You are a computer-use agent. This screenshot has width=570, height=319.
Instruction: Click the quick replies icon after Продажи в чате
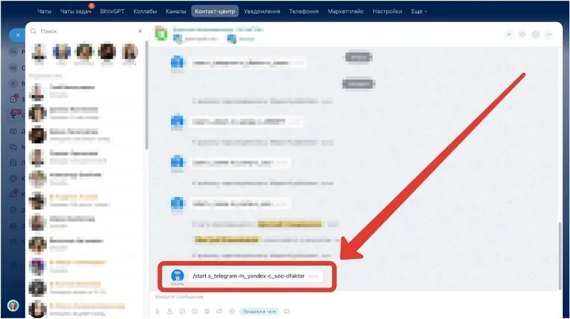click(x=287, y=311)
